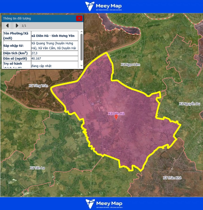Screen dimensions: 203x210
Task: Click the Thông tin đối tượng title bar
Action: pyautogui.click(x=39, y=18)
